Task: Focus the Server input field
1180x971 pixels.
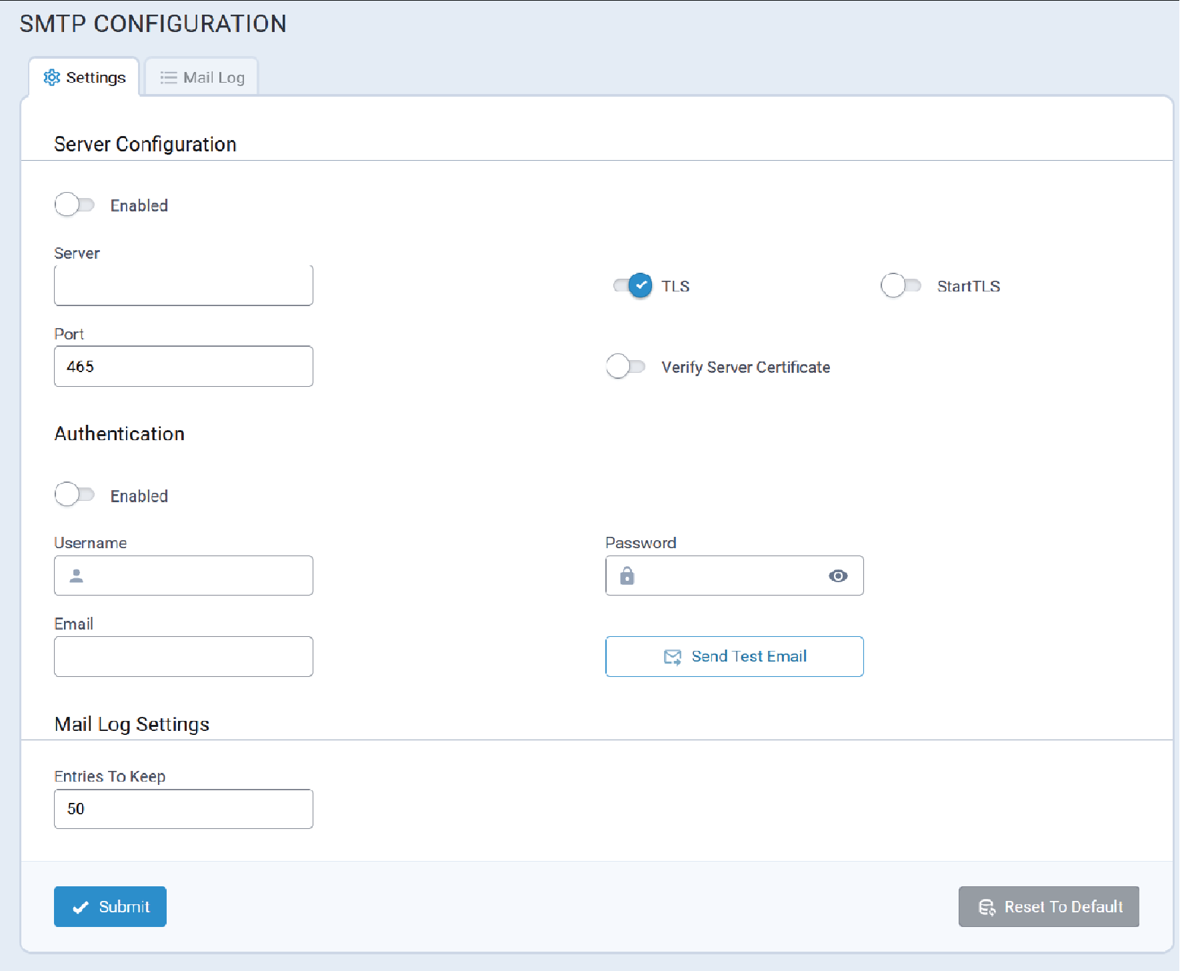Action: [x=183, y=286]
